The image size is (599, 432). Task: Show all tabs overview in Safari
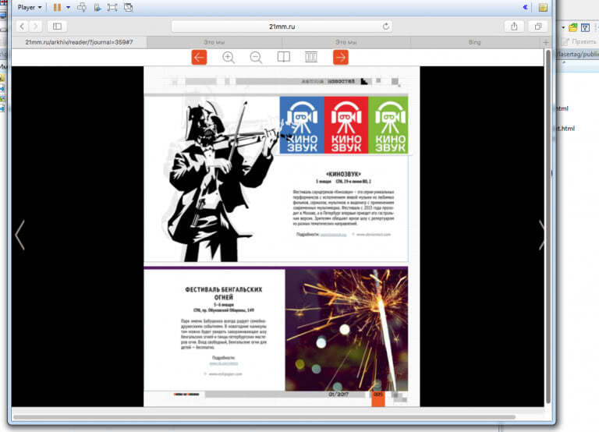(x=538, y=27)
